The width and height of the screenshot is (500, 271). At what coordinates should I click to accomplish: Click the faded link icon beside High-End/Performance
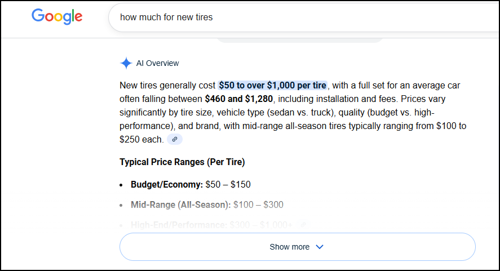tap(303, 225)
